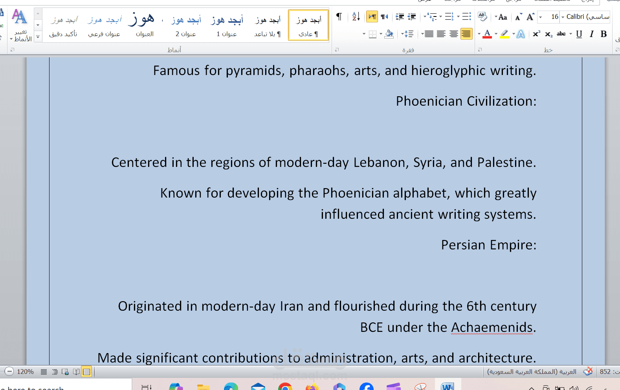
Task: Expand highlight color dropdown arrow
Action: coord(496,34)
